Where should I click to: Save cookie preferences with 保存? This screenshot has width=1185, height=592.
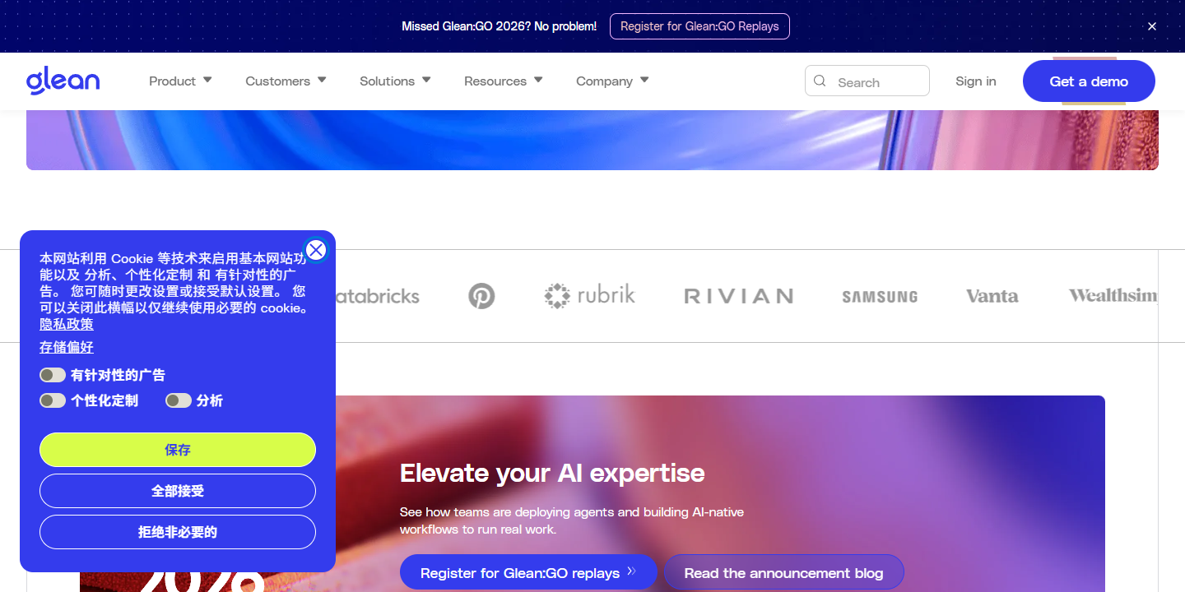click(x=178, y=450)
